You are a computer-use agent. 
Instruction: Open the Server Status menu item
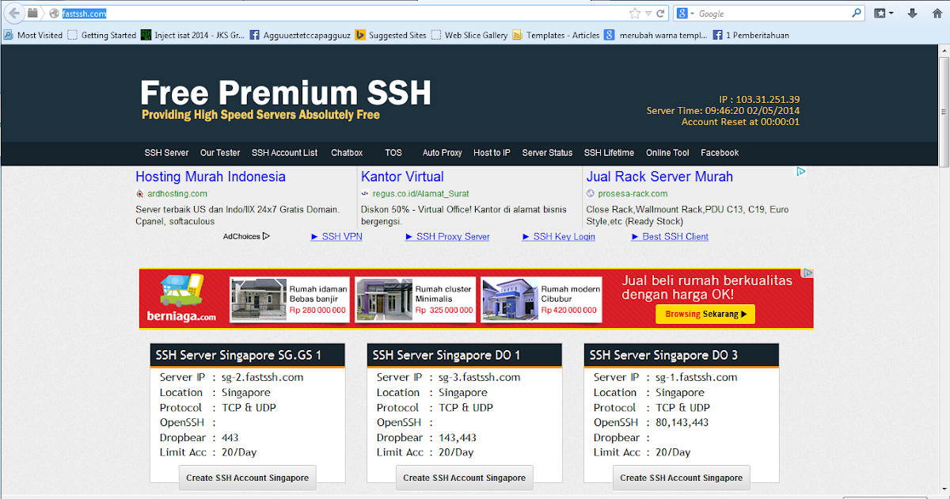[547, 153]
